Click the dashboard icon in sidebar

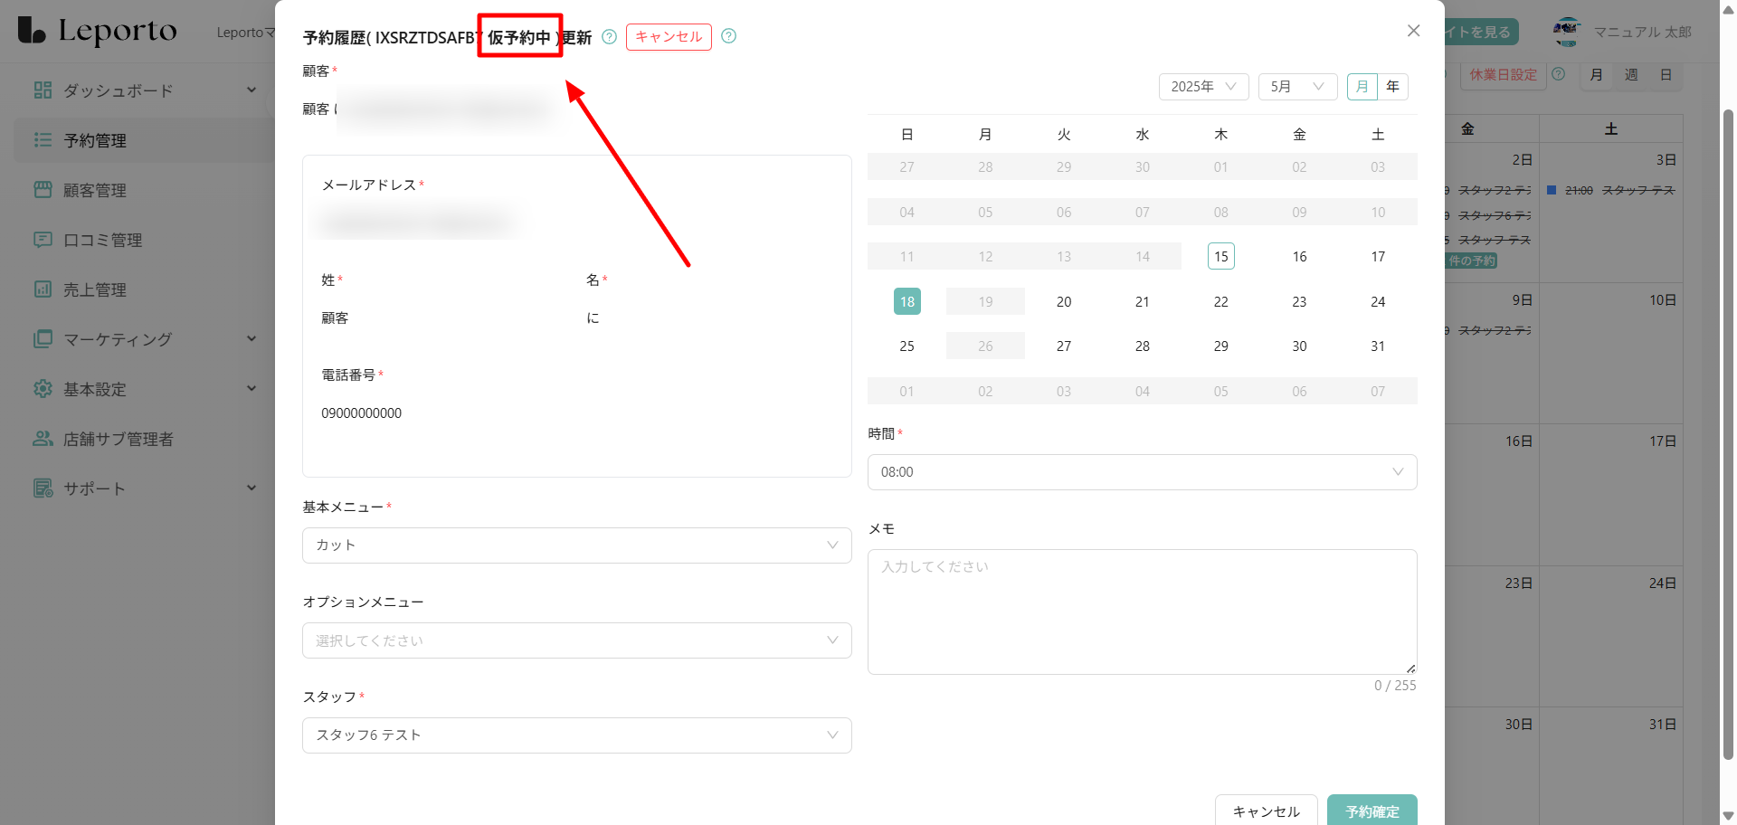click(43, 90)
